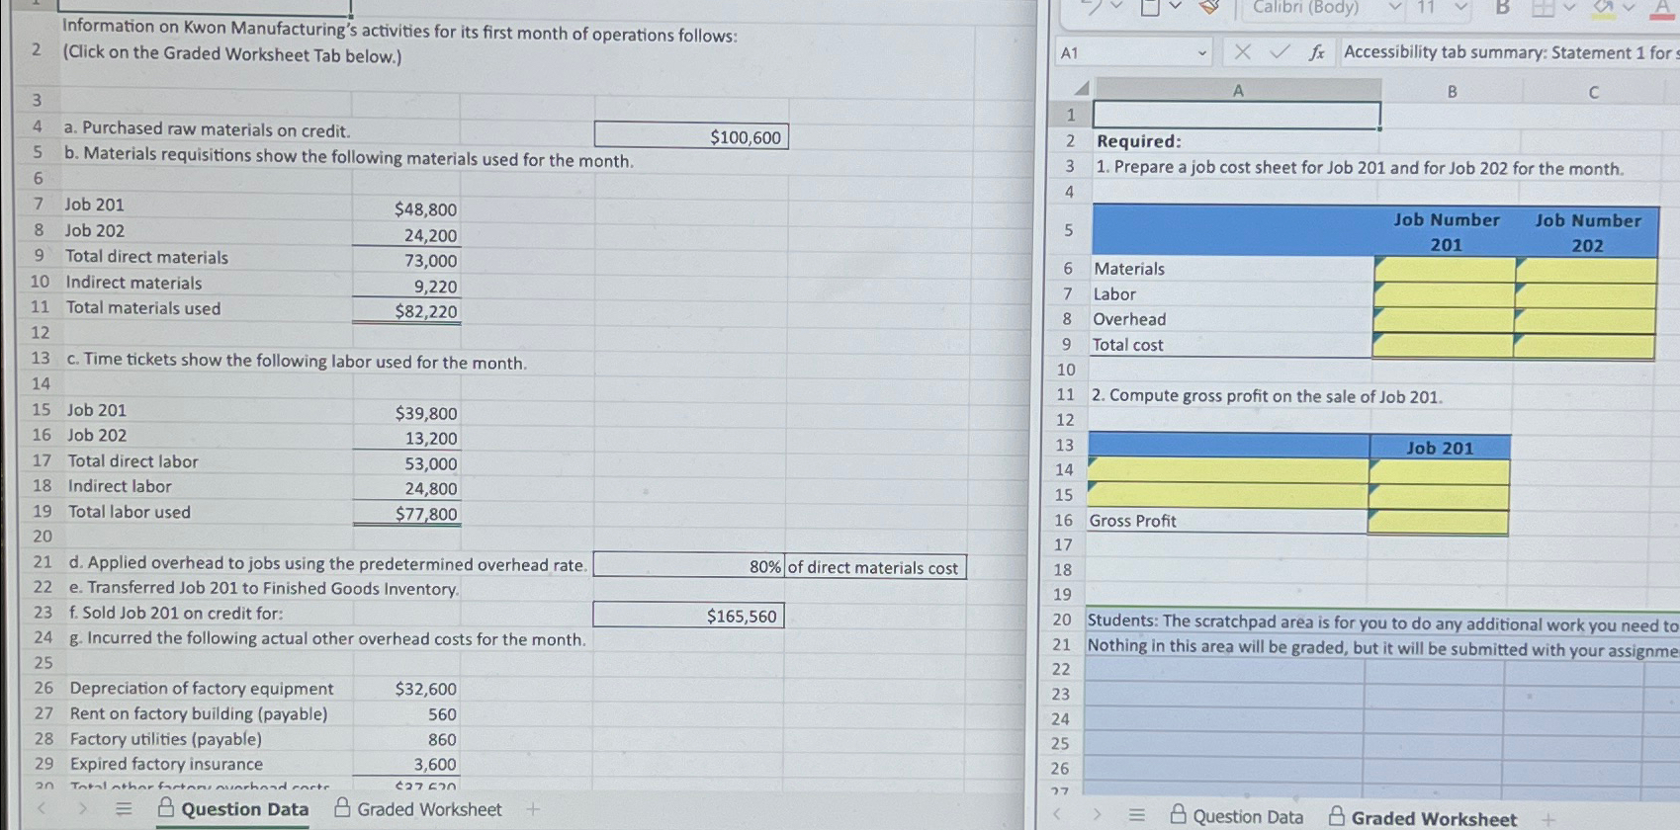Switch to Question Data tab in right window

coord(1236,816)
